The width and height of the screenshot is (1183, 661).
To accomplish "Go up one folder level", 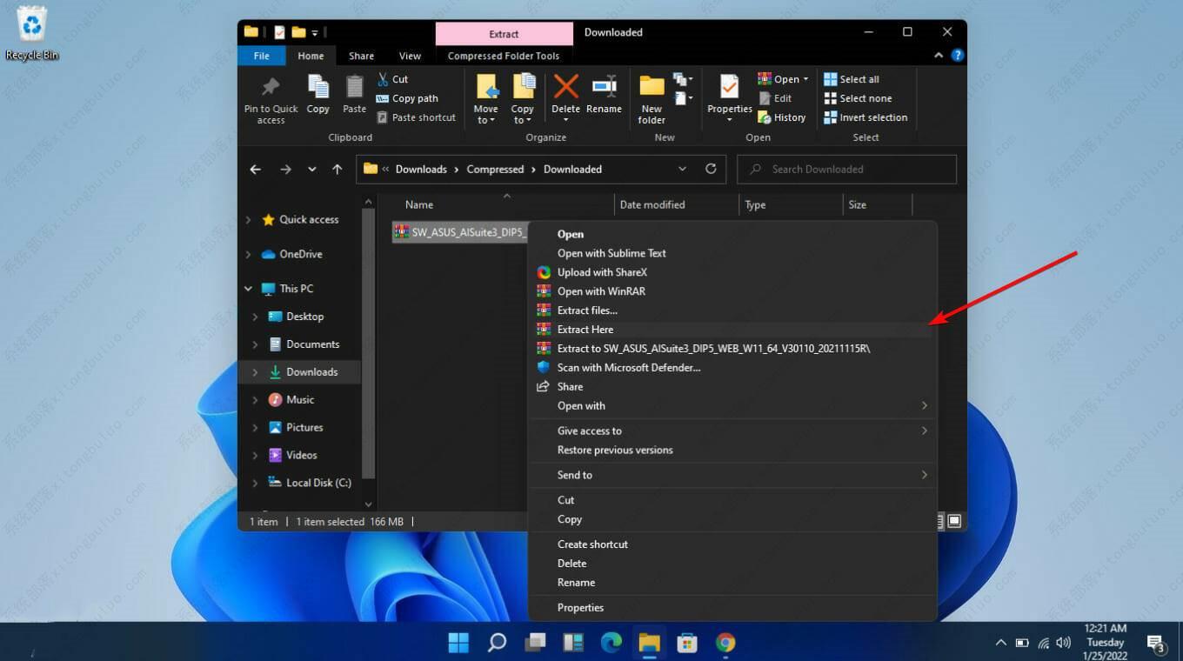I will tap(338, 170).
